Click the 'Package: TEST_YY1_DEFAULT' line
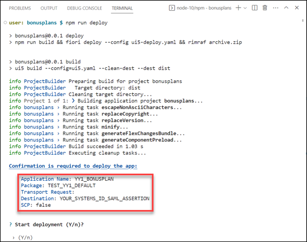Image resolution: width=307 pixels, height=242 pixels. (58, 186)
